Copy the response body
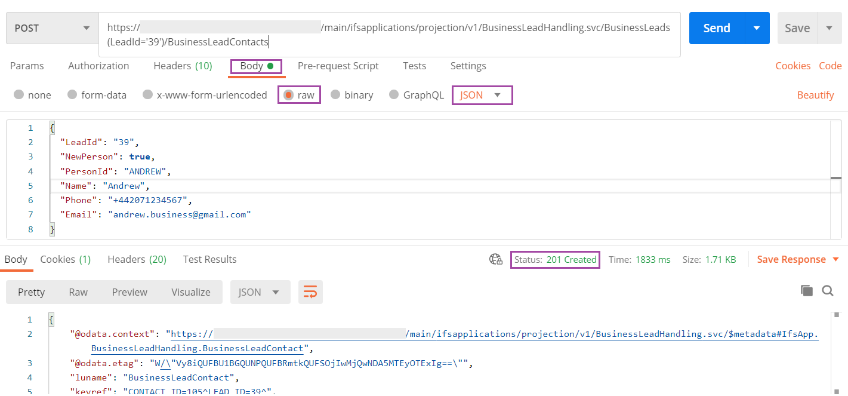This screenshot has height=396, width=848. [x=806, y=290]
